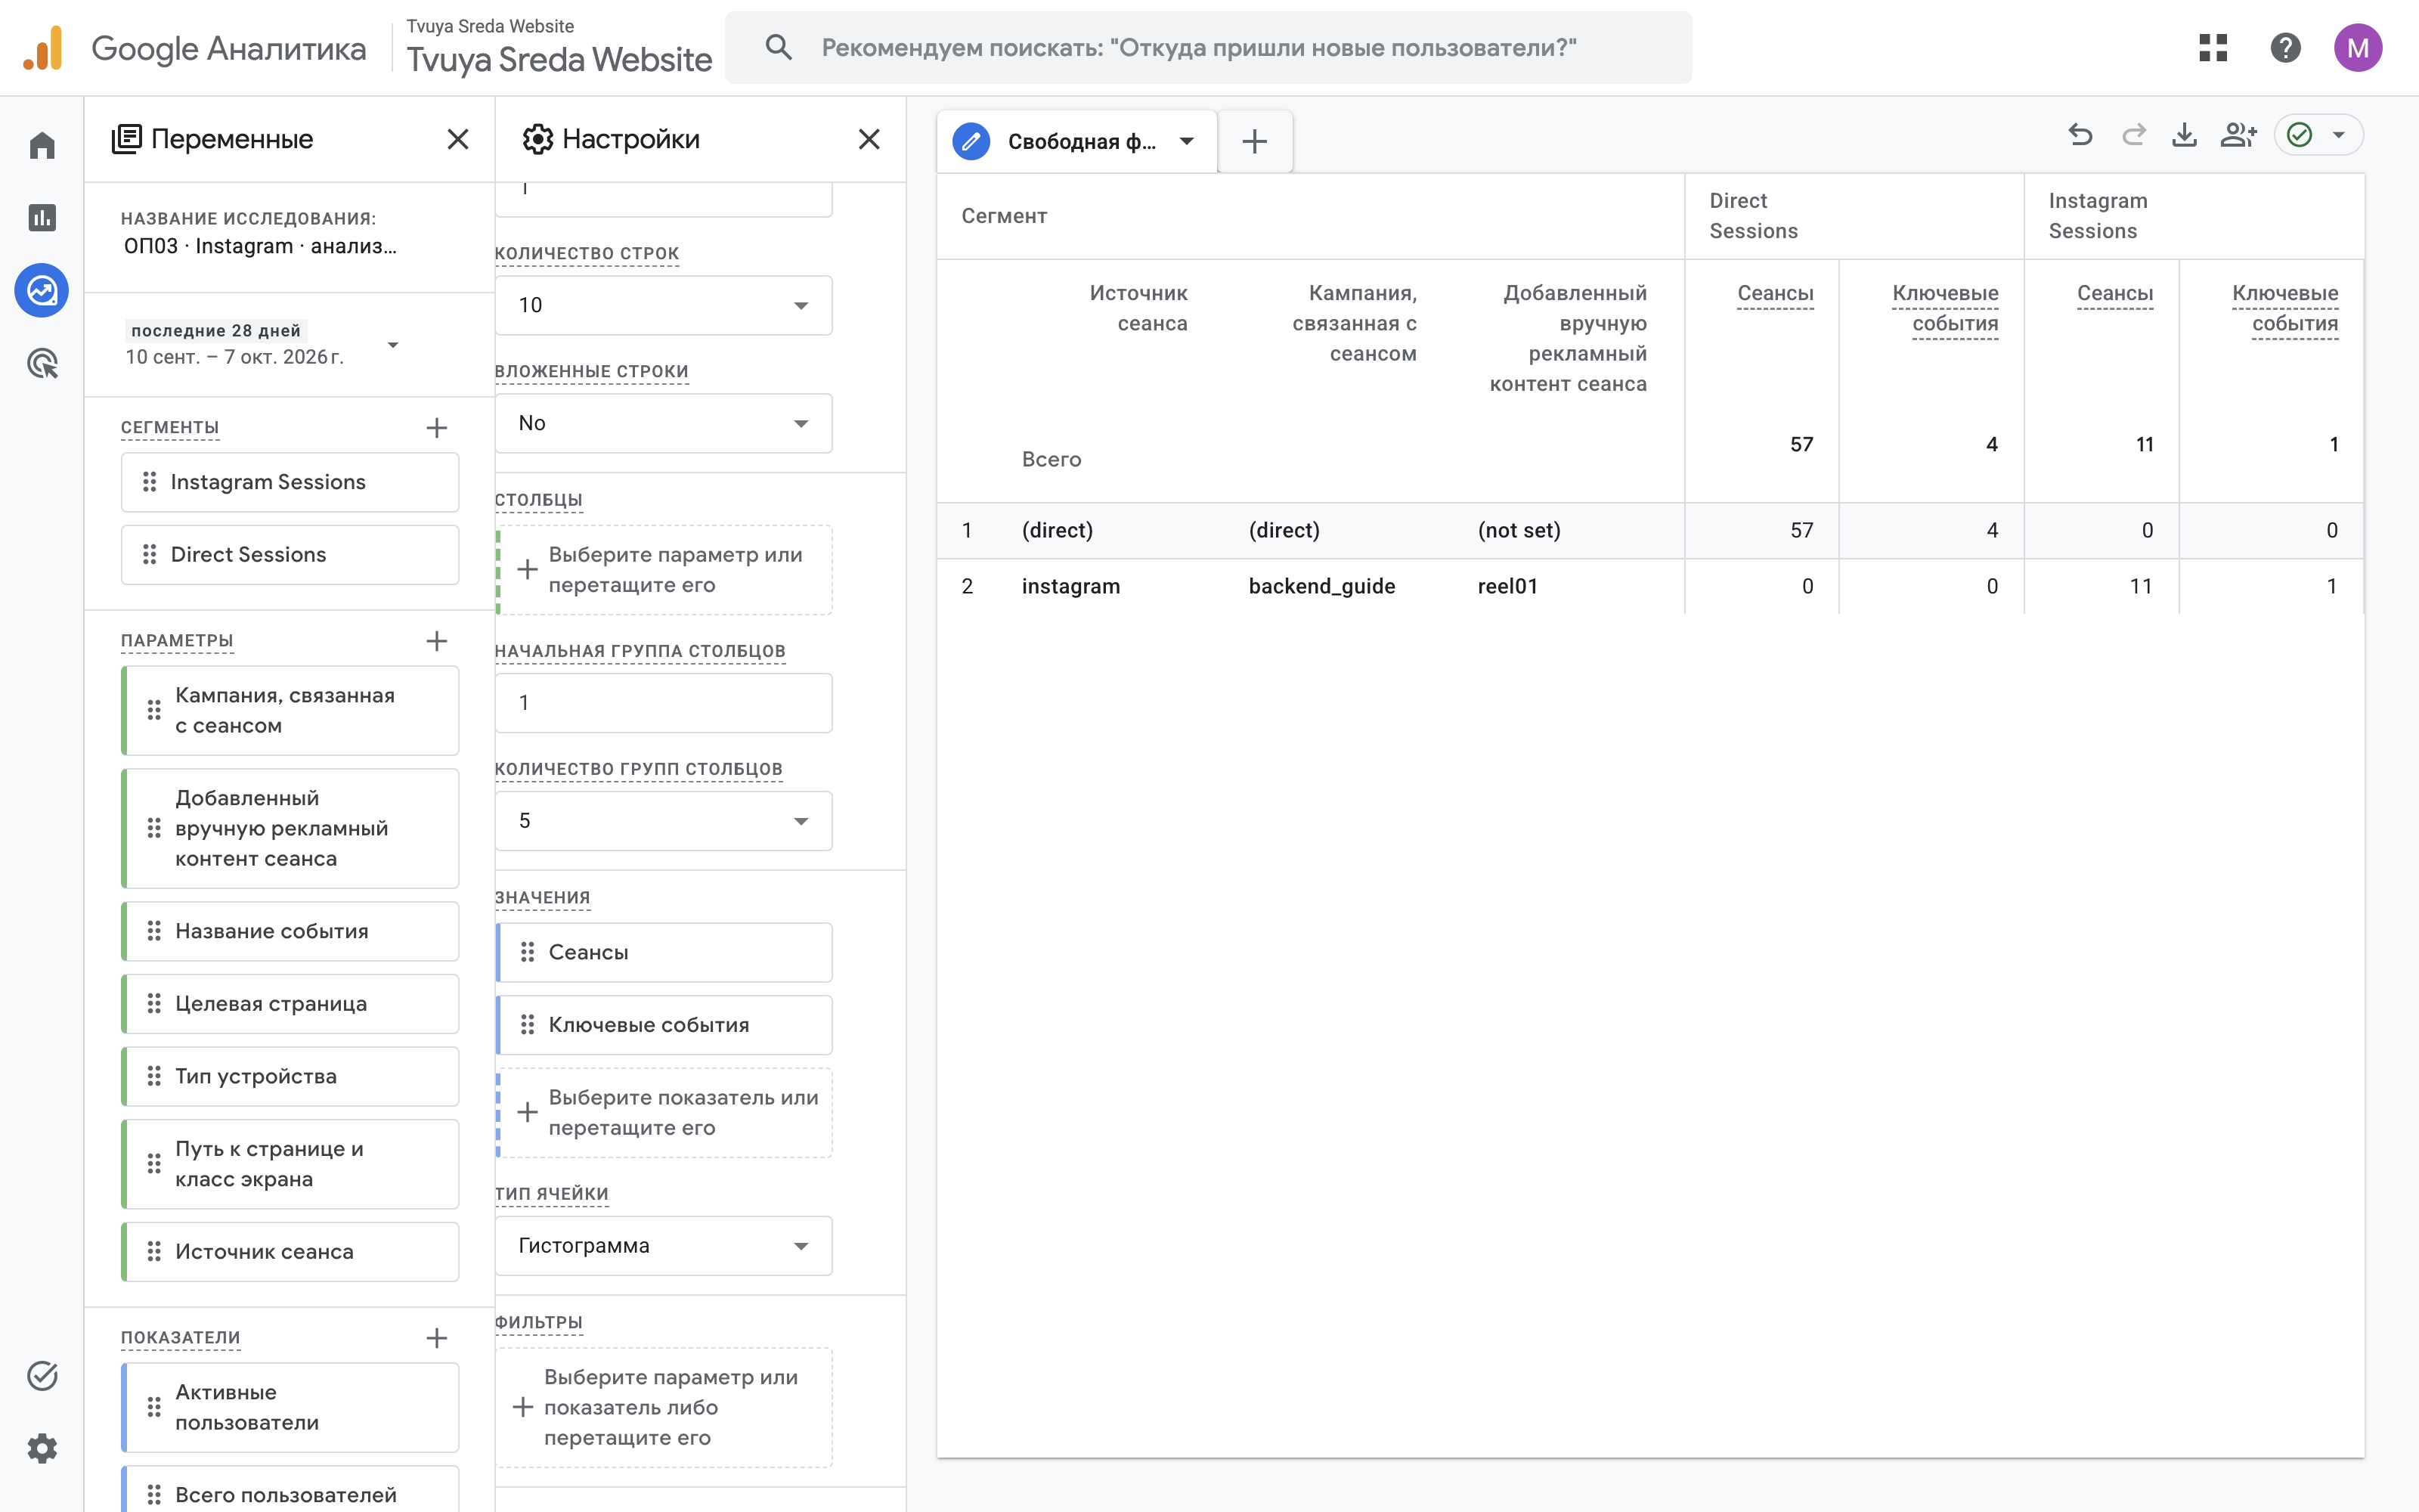Screen dimensions: 2419x1512
Task: Expand the date range selector
Action: coord(393,345)
